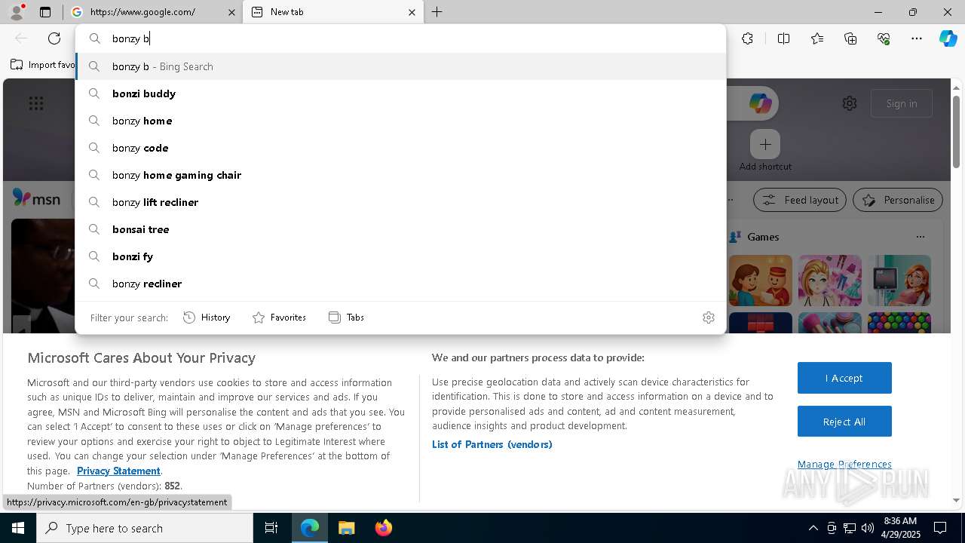This screenshot has height=543, width=965.
Task: Choose the 'bonzi fy' suggestion
Action: click(x=401, y=256)
